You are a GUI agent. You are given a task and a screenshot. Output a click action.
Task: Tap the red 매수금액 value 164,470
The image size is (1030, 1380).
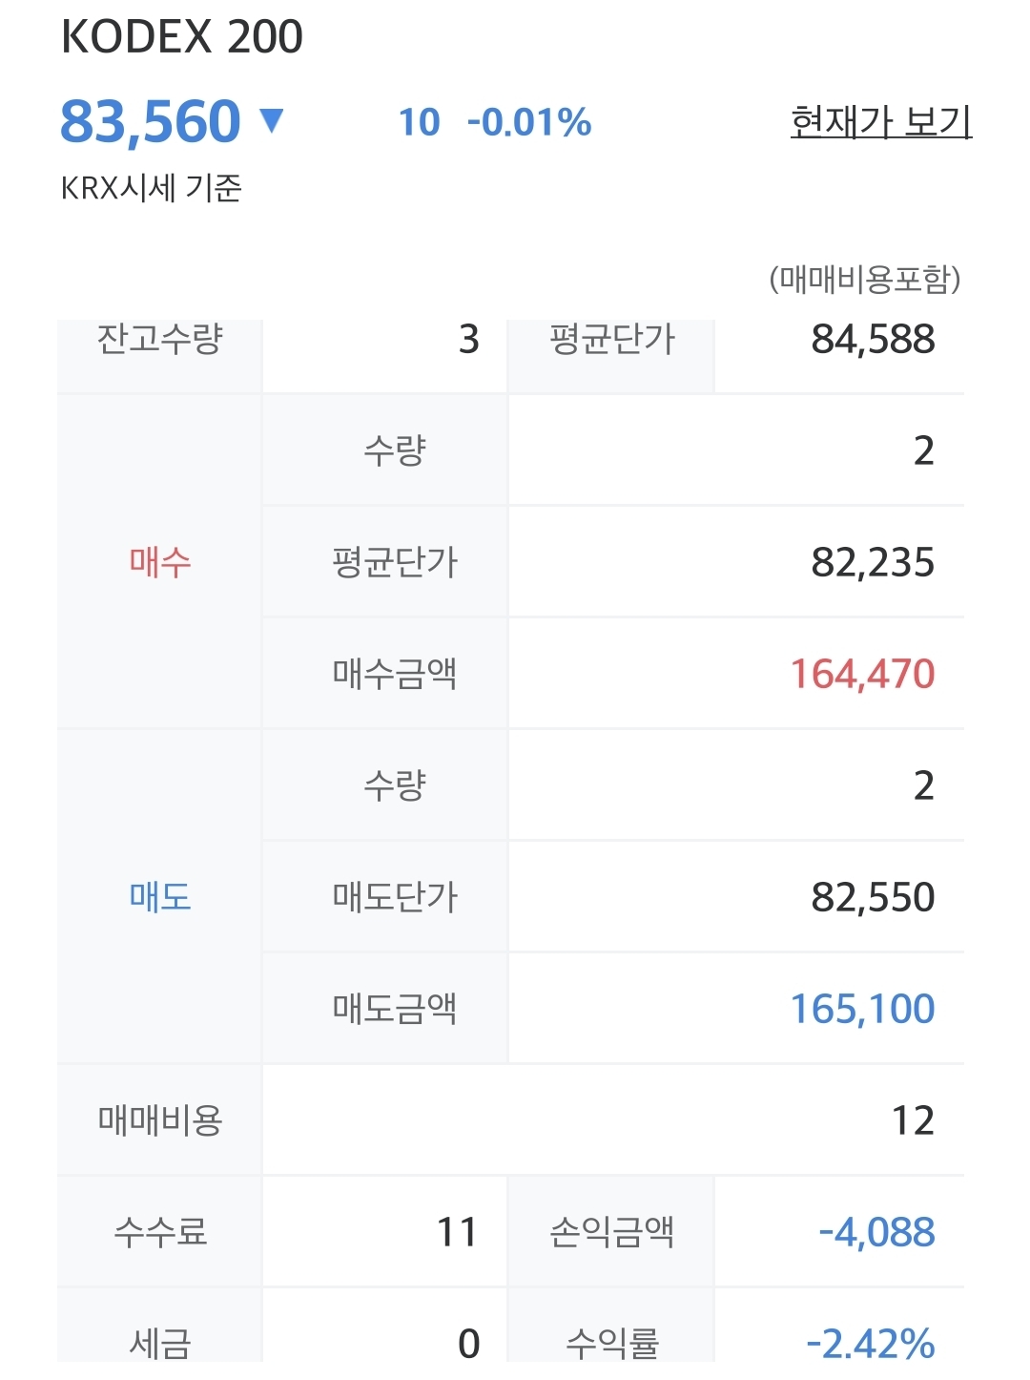click(x=862, y=675)
